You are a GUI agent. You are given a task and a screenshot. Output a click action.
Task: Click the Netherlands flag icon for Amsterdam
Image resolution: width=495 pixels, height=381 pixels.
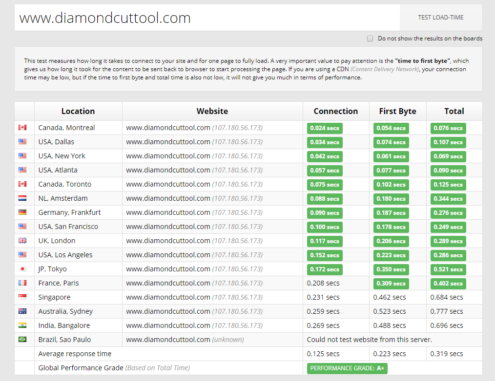pyautogui.click(x=22, y=198)
